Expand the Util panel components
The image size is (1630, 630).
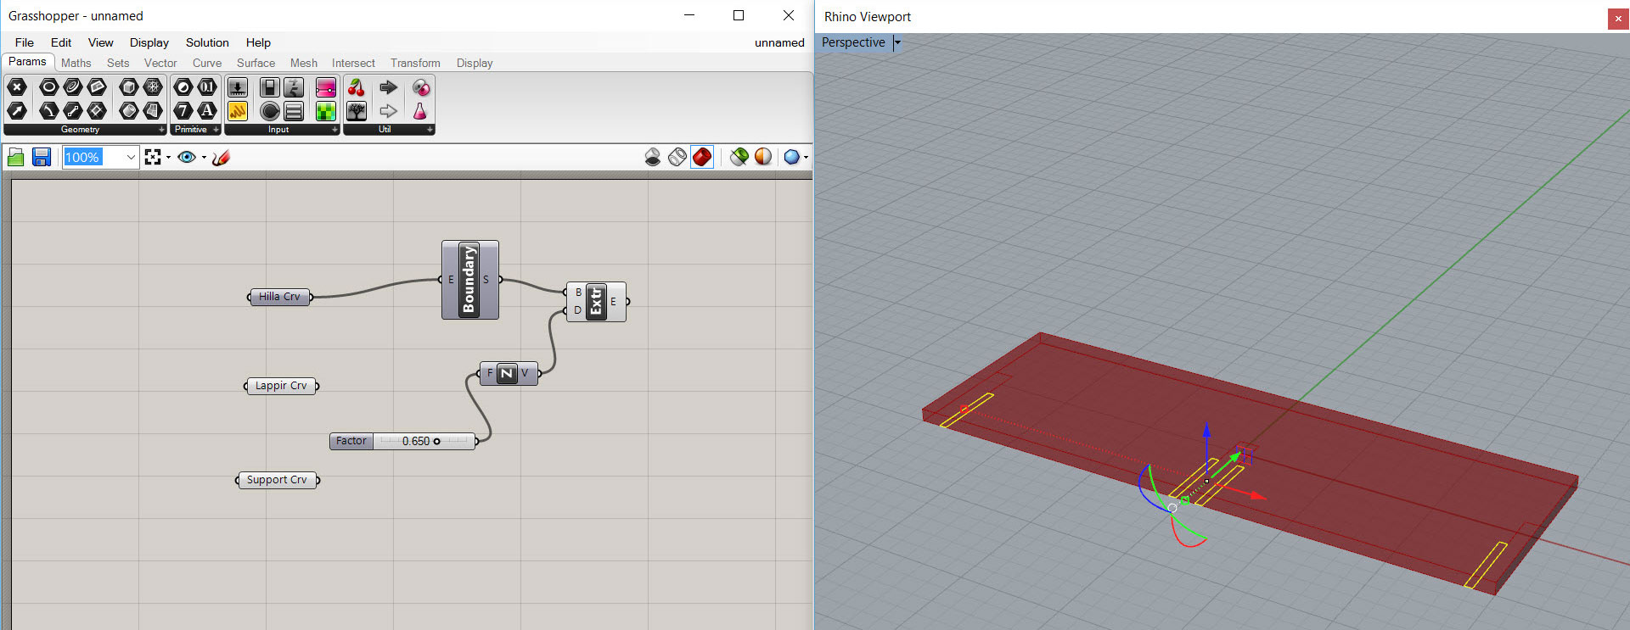click(430, 130)
